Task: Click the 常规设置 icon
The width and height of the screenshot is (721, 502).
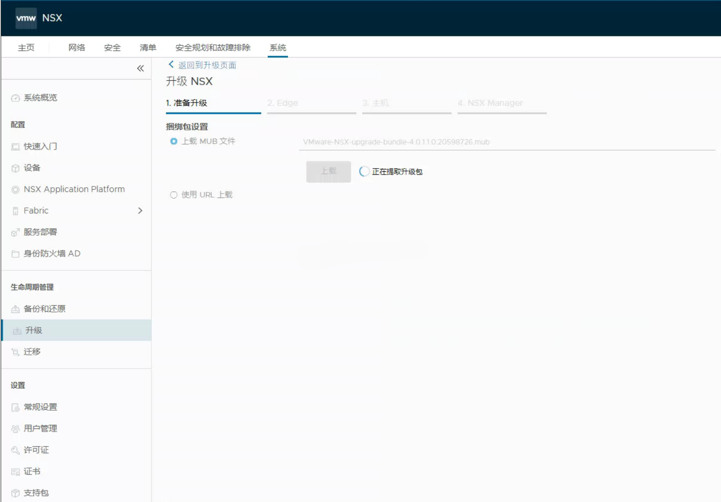Action: 16,407
